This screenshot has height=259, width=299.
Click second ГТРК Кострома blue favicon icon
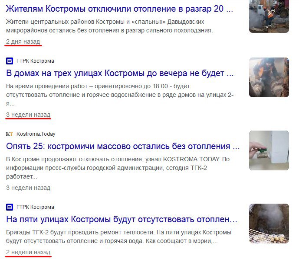[x=10, y=207]
